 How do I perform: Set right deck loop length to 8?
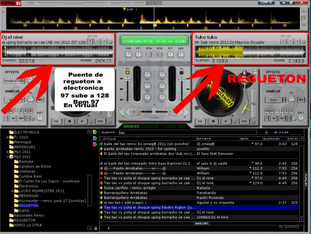pos(291,110)
